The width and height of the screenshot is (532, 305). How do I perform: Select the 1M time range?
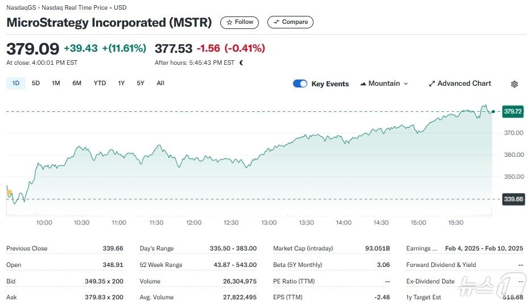click(x=56, y=83)
